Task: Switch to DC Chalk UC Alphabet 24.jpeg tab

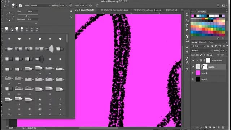Action: click(147, 10)
